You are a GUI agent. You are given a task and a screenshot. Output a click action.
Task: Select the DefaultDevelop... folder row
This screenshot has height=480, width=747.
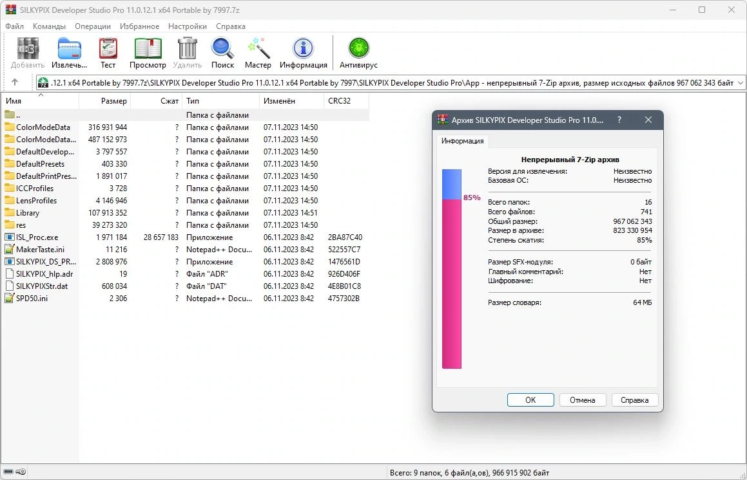pyautogui.click(x=185, y=152)
